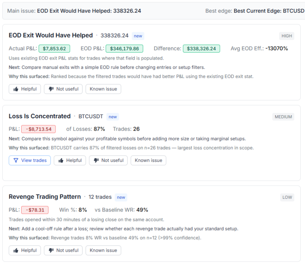The width and height of the screenshot is (305, 264).
Task: Click thumbs-up icon in Loss Is Concentrated card
Action: tap(61, 160)
